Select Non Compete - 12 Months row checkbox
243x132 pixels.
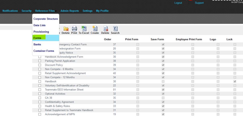point(40,77)
